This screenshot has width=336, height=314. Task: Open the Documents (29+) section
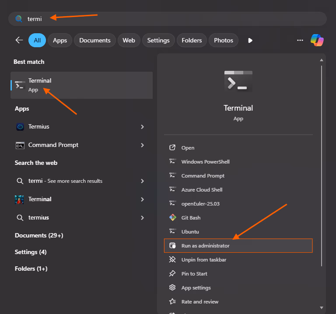(x=39, y=235)
